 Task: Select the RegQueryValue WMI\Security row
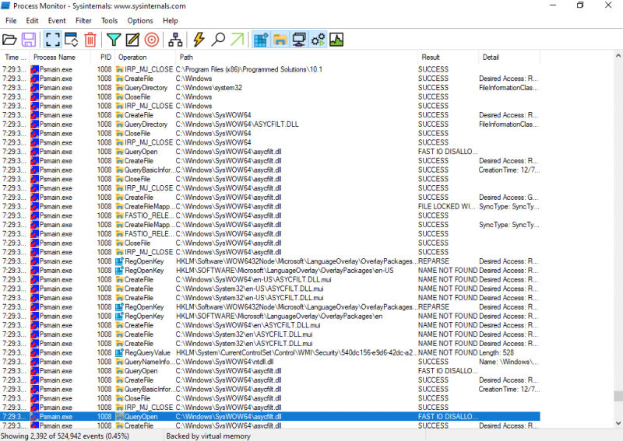(x=270, y=352)
